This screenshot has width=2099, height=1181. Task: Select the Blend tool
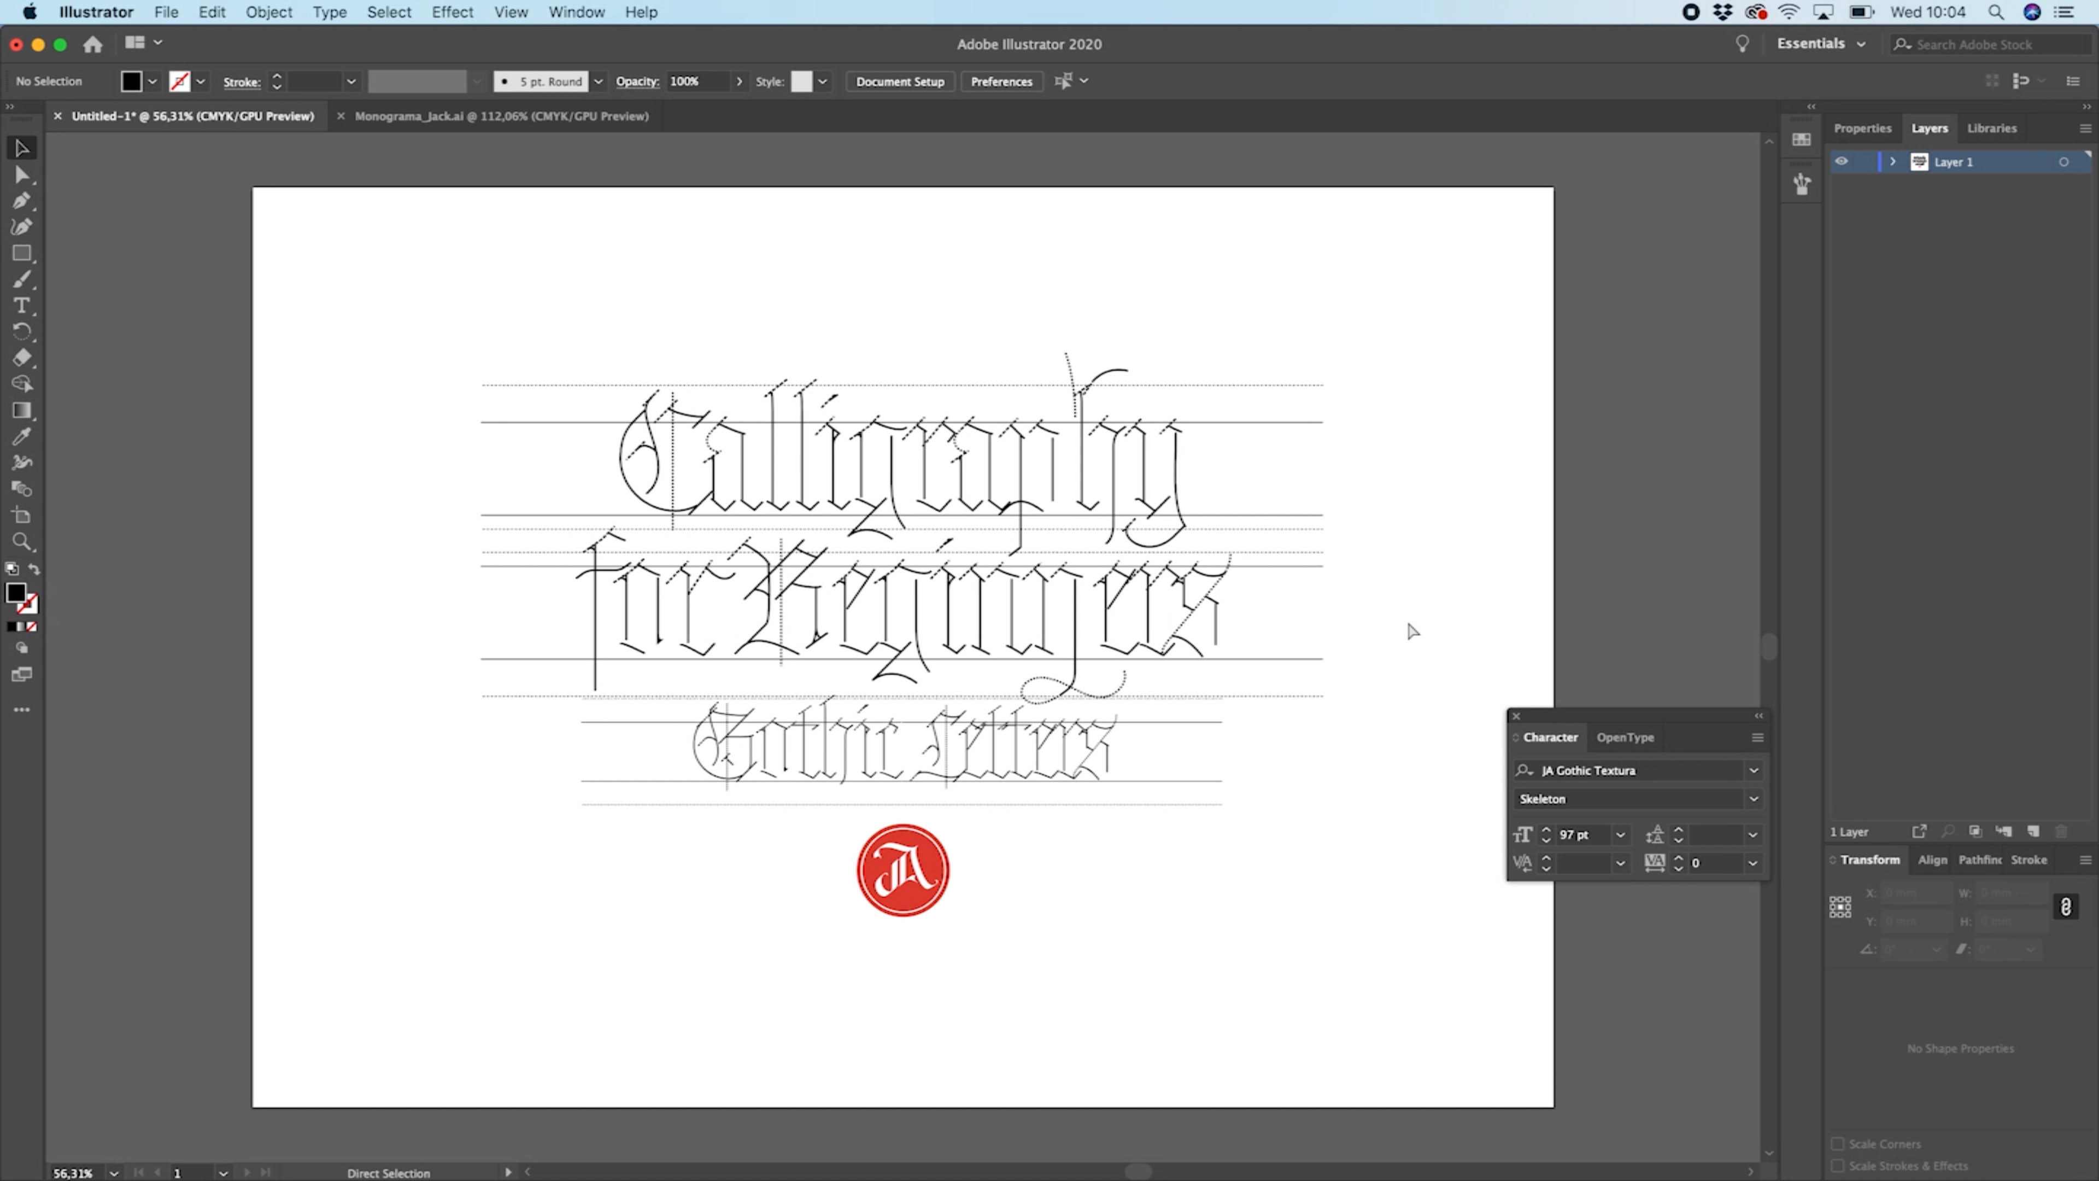(x=22, y=489)
